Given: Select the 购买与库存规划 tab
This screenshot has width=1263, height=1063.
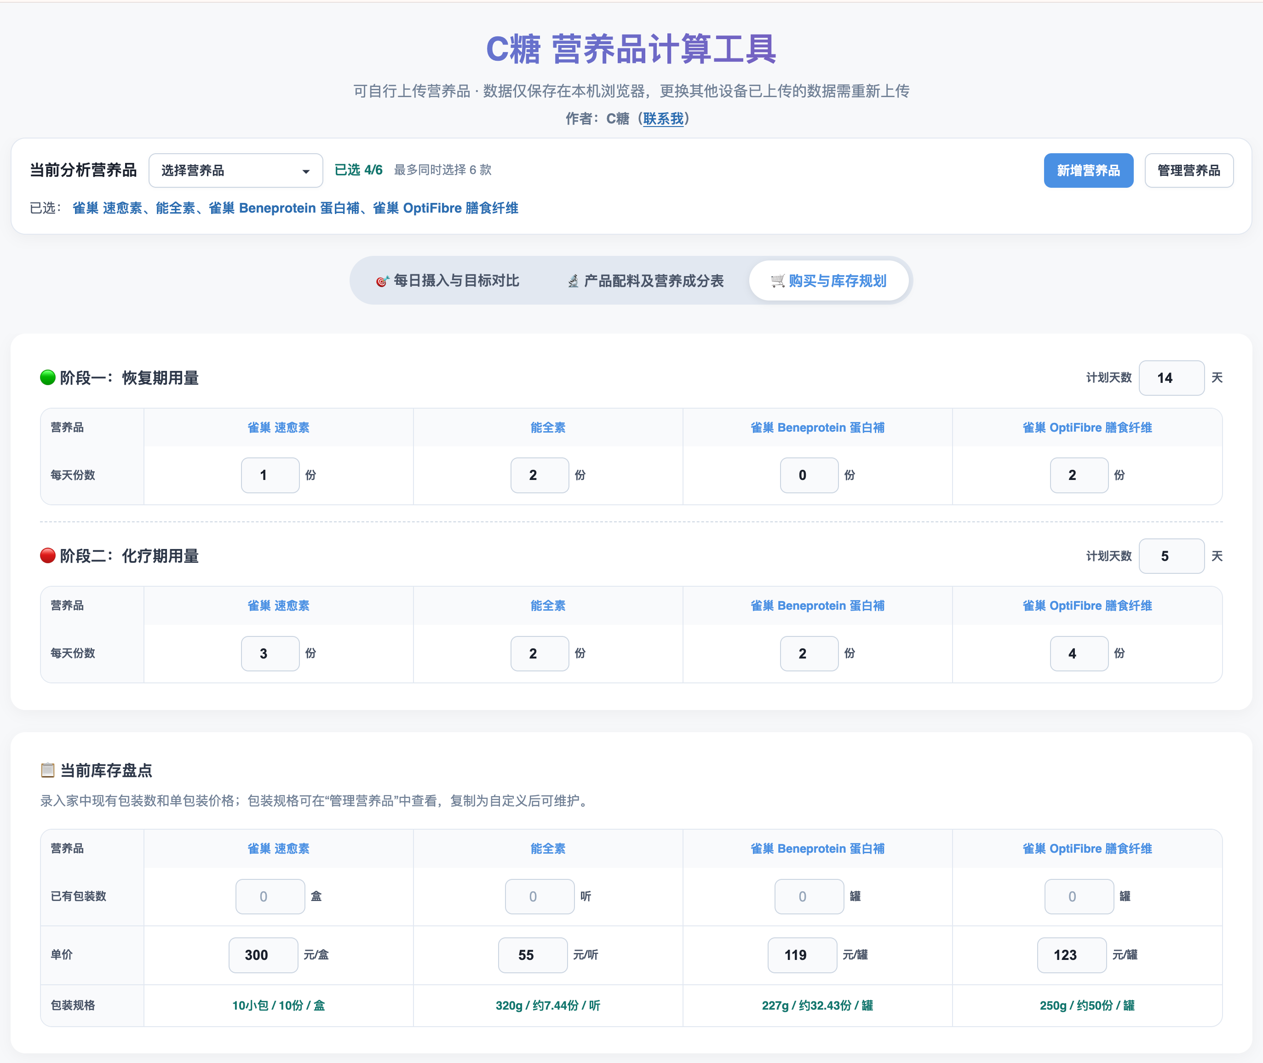Looking at the screenshot, I should point(828,281).
